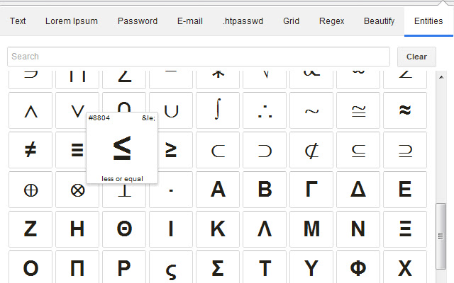Open the Password generator tab
This screenshot has height=283, width=454.
point(138,21)
